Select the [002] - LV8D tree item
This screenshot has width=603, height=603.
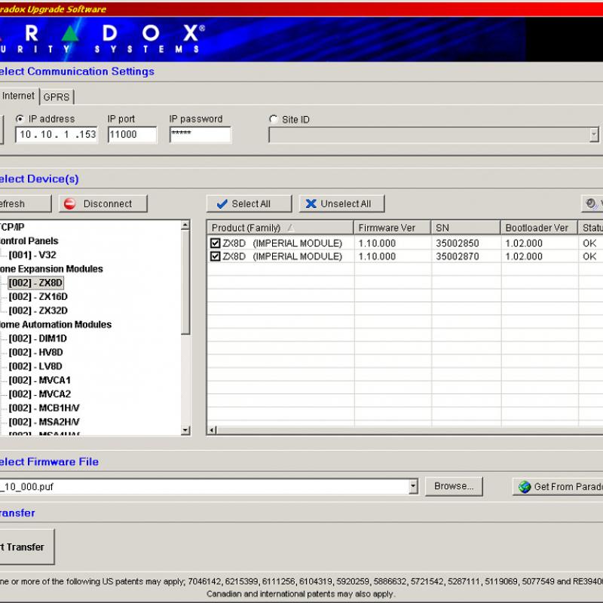tap(35, 366)
